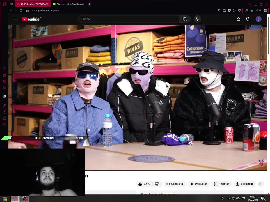This screenshot has width=270, height=202.
Task: Open the People tray icon
Action: click(222, 198)
